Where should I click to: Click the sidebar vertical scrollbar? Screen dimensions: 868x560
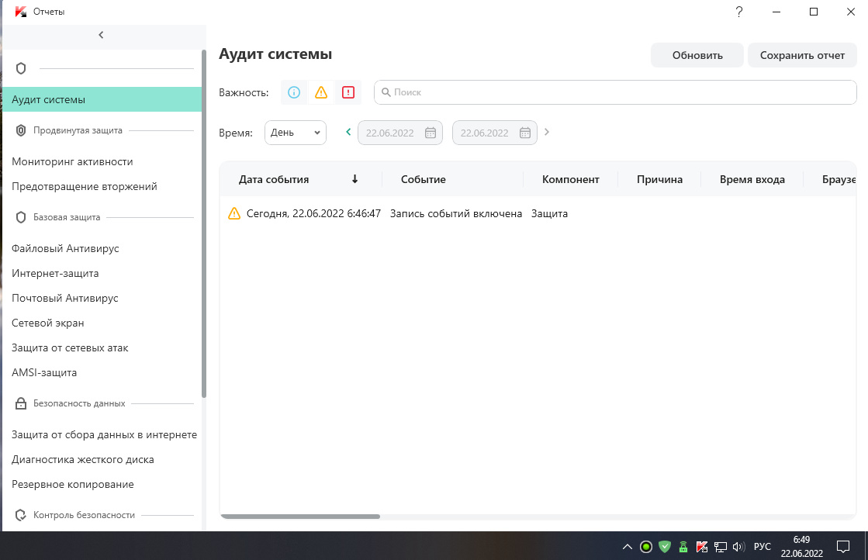pos(204,223)
